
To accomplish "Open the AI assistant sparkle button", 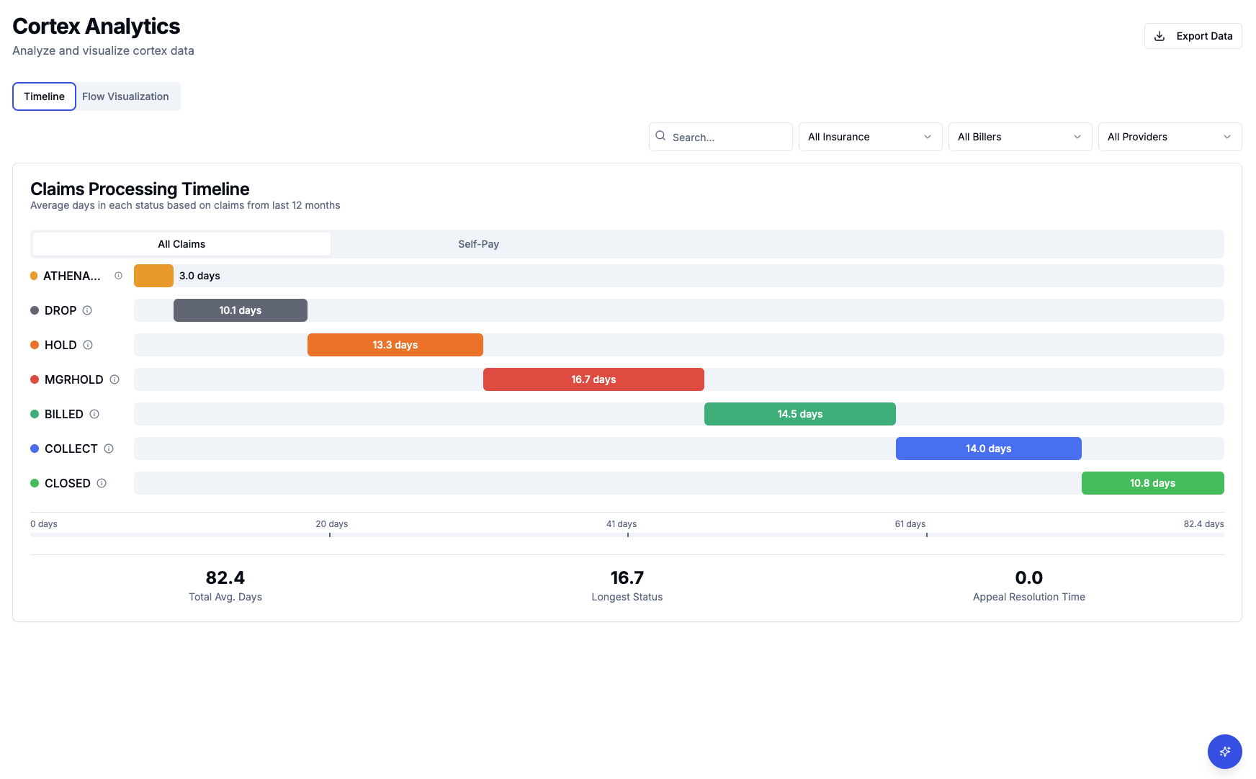I will point(1224,752).
